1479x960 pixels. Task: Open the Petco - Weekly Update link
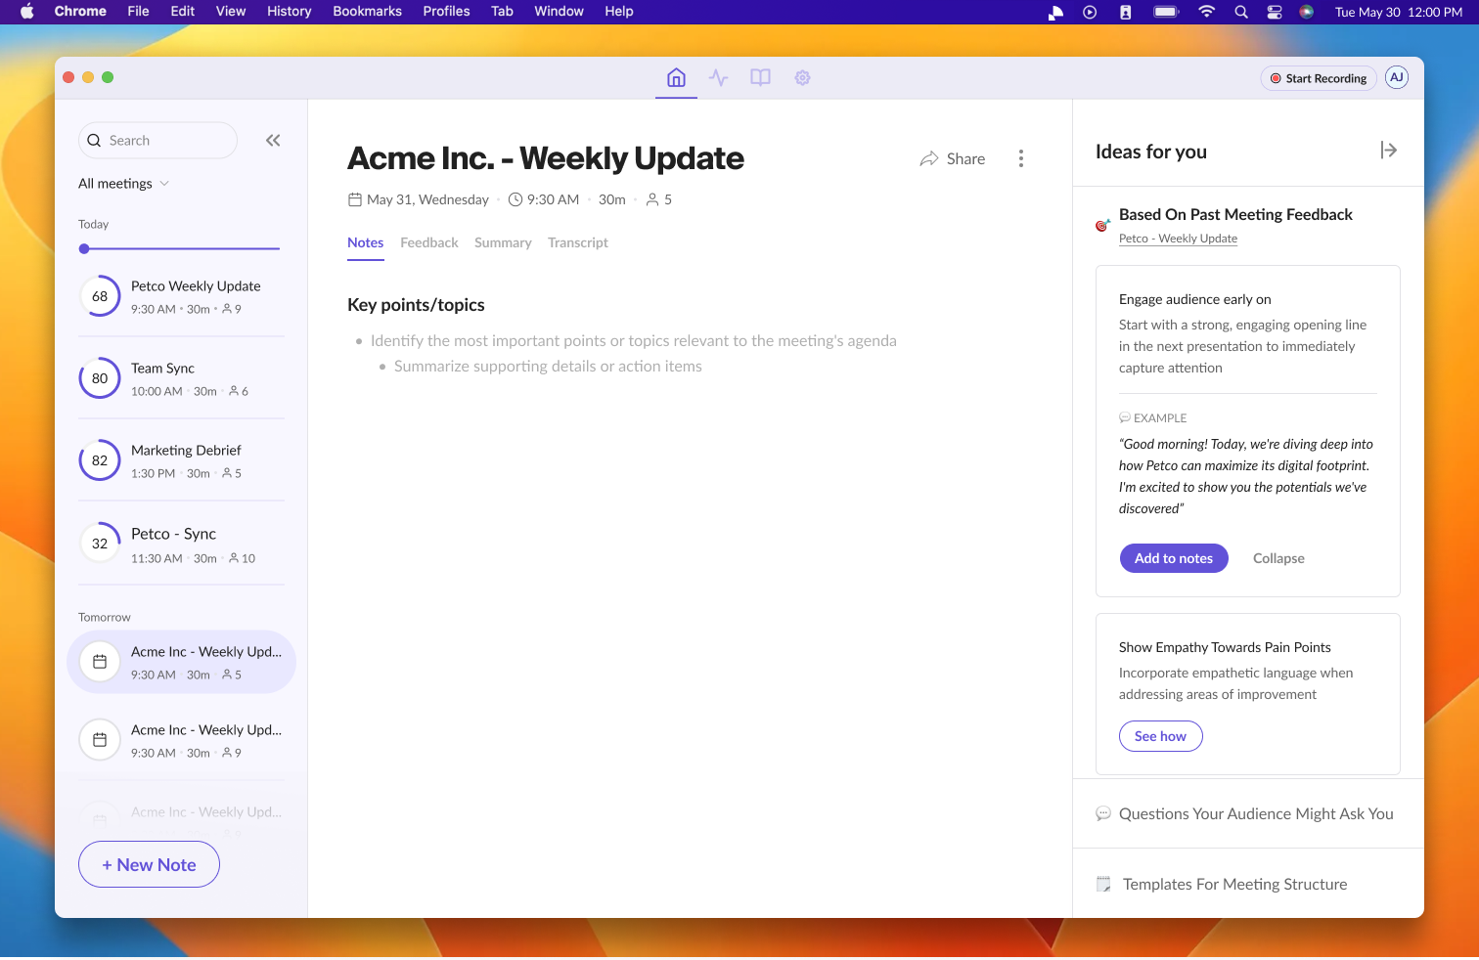(x=1178, y=239)
